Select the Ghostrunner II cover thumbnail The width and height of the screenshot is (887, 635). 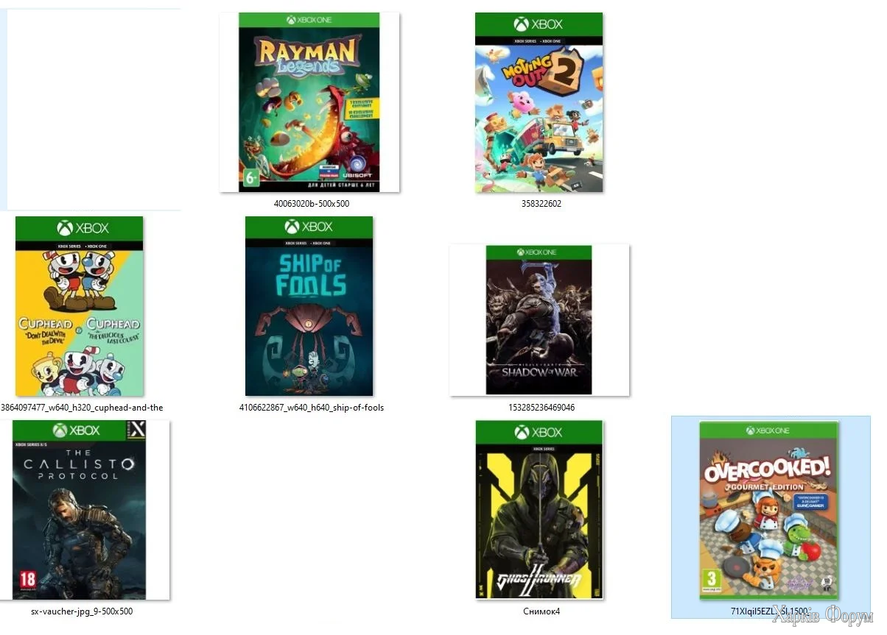point(539,510)
